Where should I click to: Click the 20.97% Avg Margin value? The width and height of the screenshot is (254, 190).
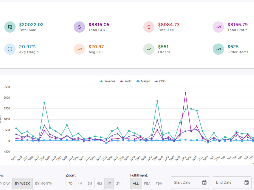coord(27,47)
